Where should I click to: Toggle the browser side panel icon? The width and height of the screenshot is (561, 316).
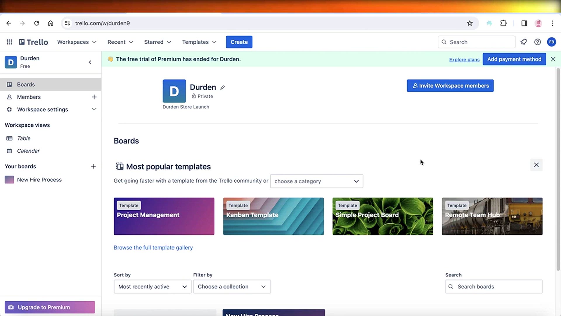pyautogui.click(x=524, y=23)
